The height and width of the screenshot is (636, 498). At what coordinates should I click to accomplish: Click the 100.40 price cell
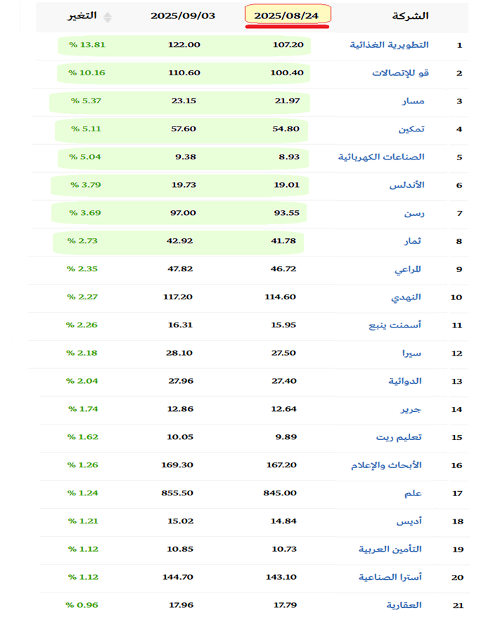(287, 72)
